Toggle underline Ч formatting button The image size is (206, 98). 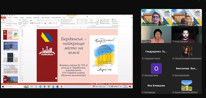(34, 23)
